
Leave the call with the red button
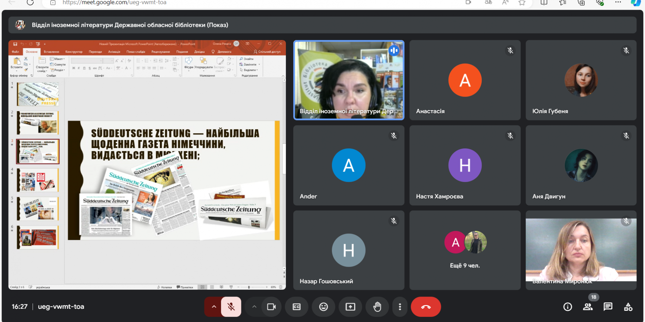[x=426, y=307]
